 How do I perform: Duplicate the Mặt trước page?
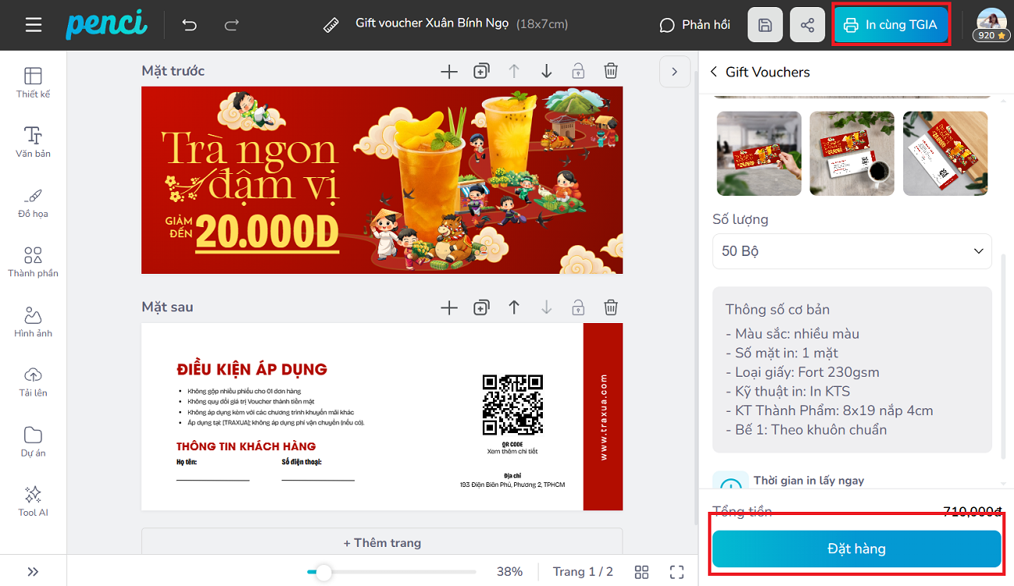(481, 71)
